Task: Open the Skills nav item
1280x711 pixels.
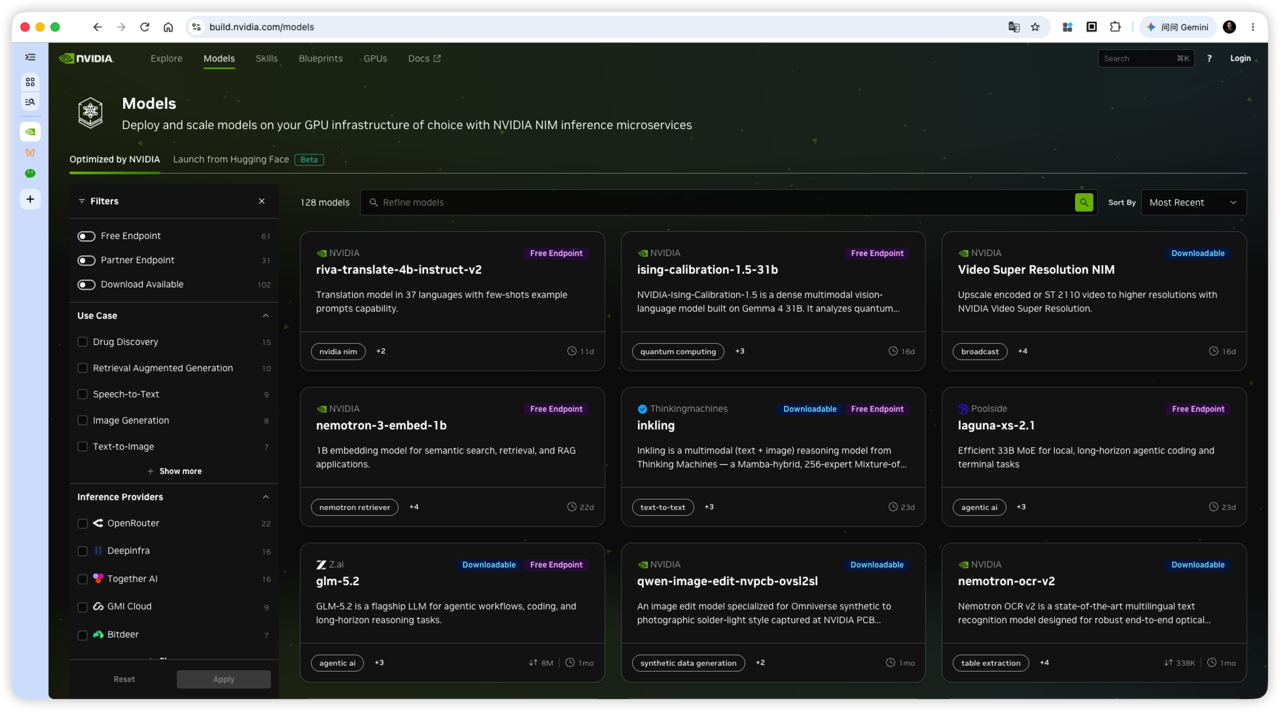Action: click(266, 58)
